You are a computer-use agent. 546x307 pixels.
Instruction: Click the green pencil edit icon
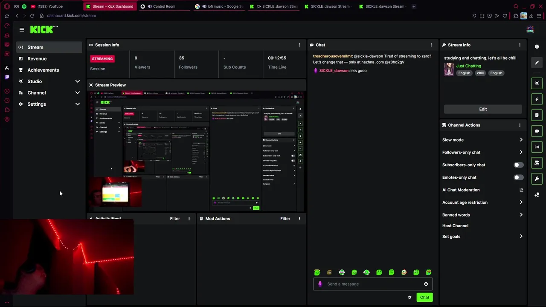537,62
